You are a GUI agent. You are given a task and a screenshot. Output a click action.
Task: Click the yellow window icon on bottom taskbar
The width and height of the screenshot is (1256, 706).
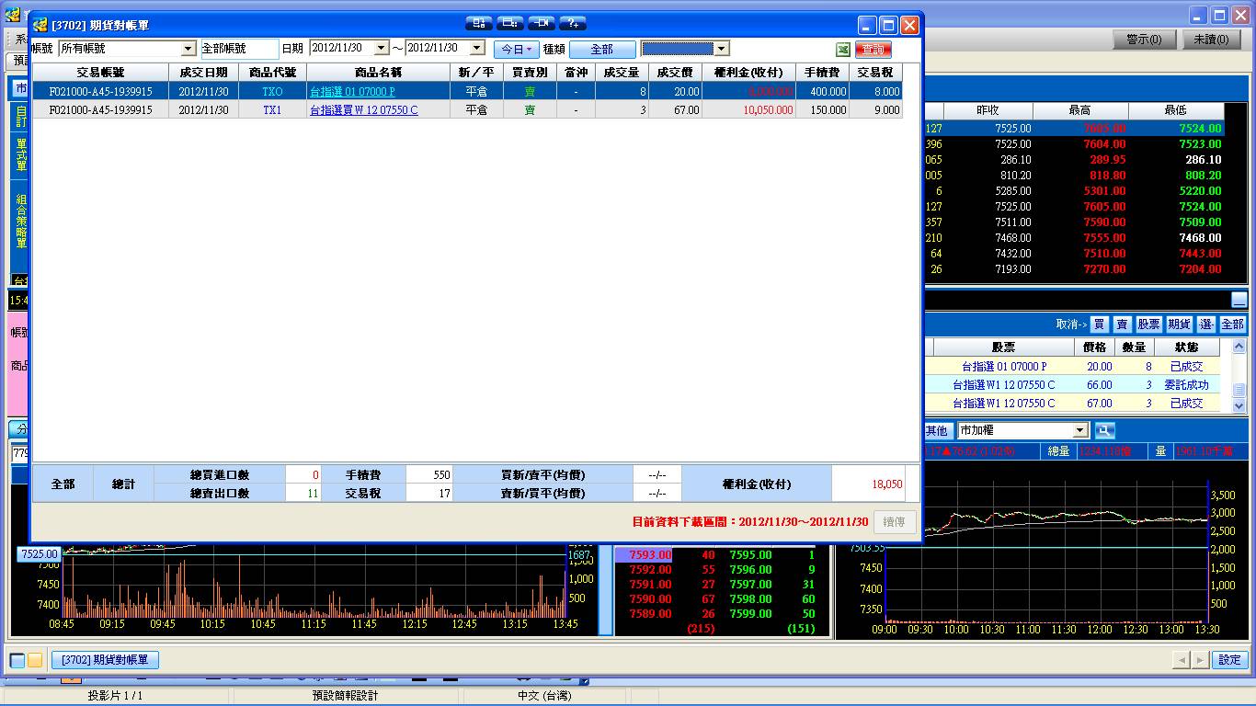(x=35, y=660)
